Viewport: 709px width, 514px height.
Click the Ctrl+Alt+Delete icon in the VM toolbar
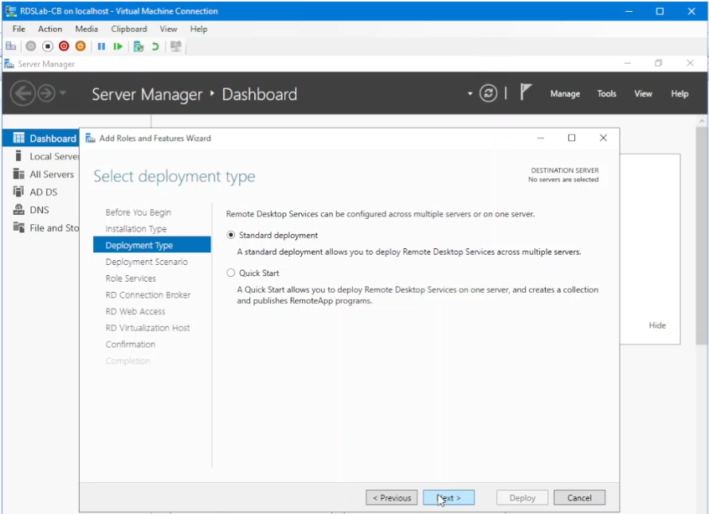coord(10,46)
